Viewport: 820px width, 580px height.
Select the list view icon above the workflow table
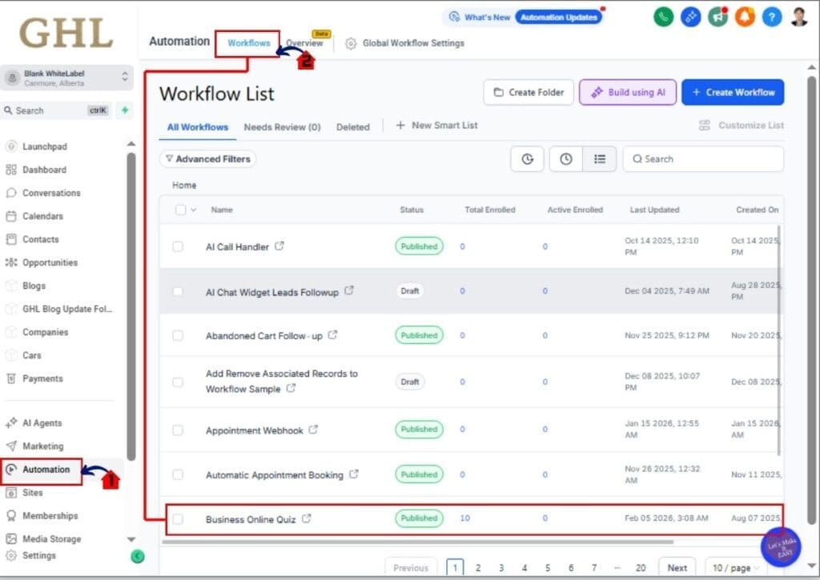click(x=600, y=158)
